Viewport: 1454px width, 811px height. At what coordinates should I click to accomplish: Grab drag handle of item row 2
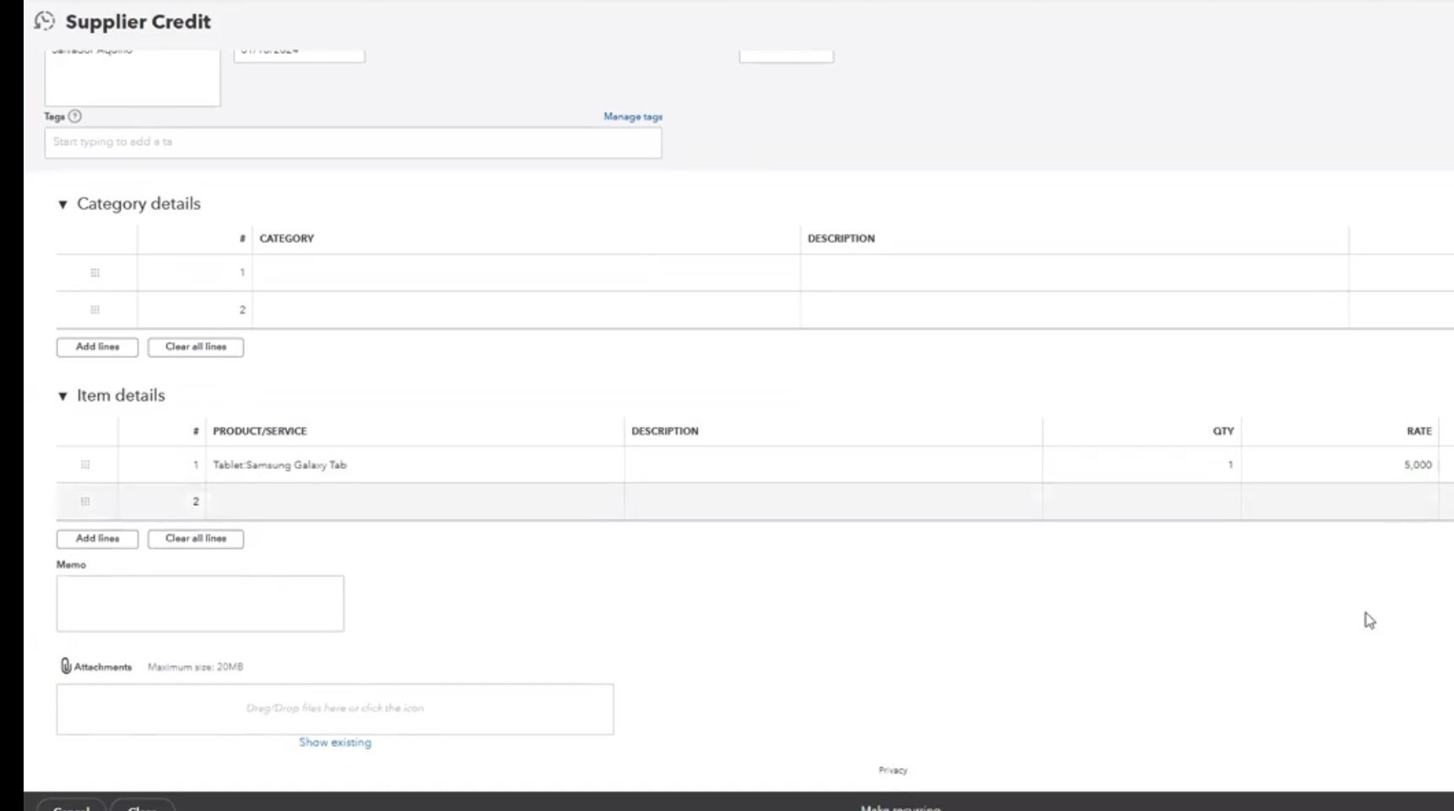click(x=85, y=502)
